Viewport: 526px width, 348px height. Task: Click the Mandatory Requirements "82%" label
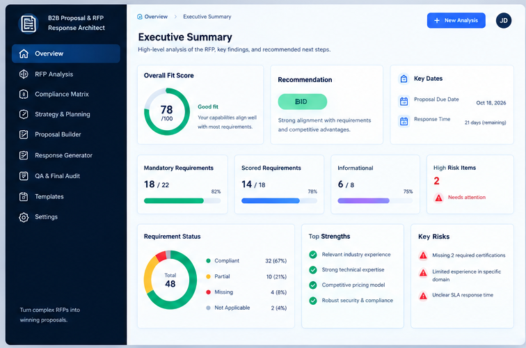point(216,191)
